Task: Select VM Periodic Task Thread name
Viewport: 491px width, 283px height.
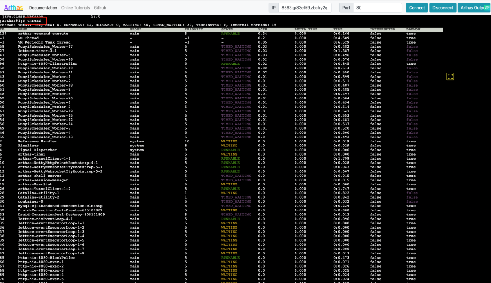Action: coord(44,42)
